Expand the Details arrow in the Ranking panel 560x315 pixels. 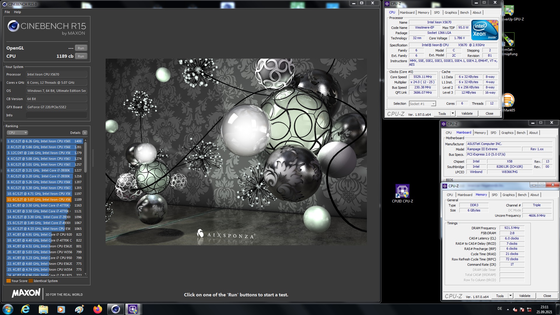(x=85, y=133)
